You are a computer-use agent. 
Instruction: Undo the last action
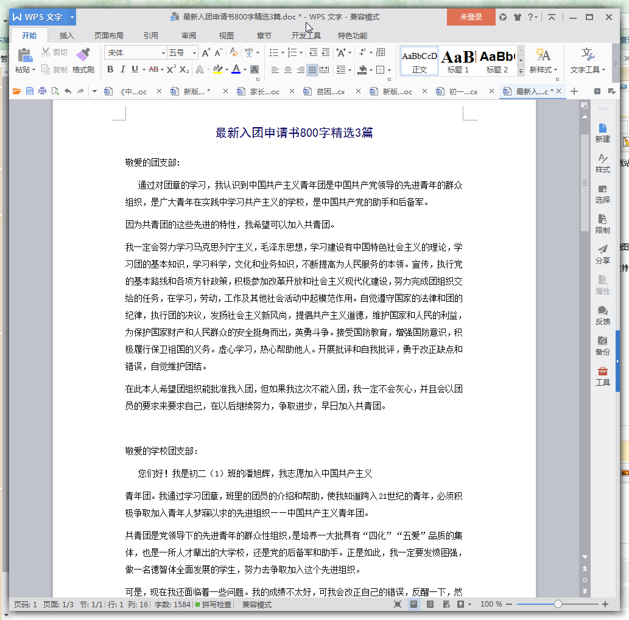point(68,91)
